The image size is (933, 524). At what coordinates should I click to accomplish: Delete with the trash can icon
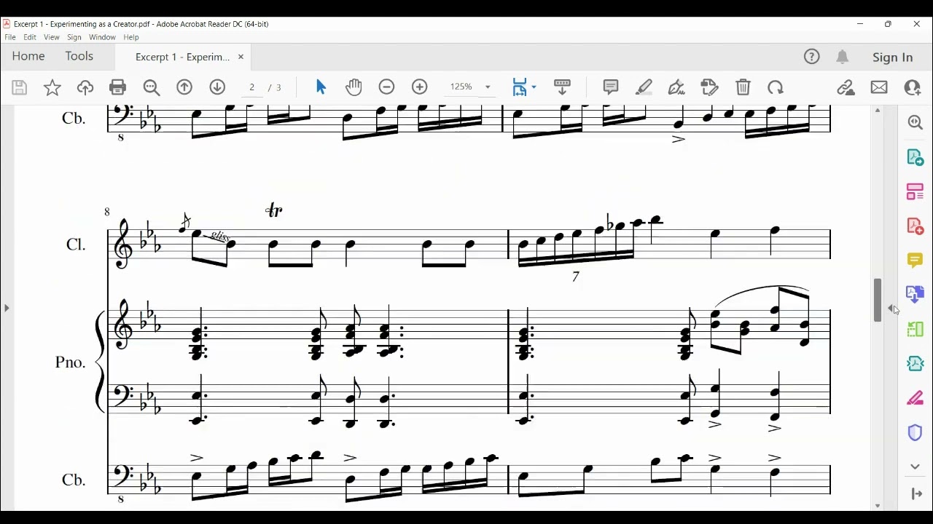[x=743, y=87]
